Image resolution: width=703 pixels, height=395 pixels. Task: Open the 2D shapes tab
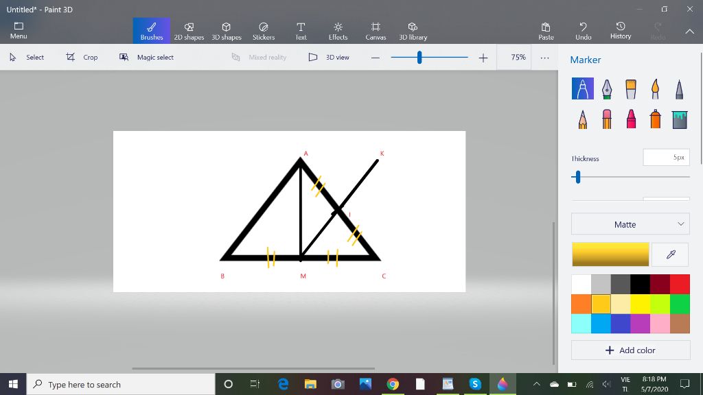pyautogui.click(x=189, y=31)
